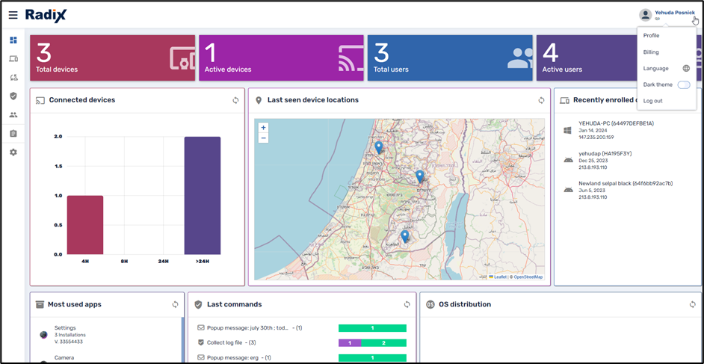The image size is (704, 364).
Task: Open the Devices icon in the sidebar
Action: coord(13,59)
